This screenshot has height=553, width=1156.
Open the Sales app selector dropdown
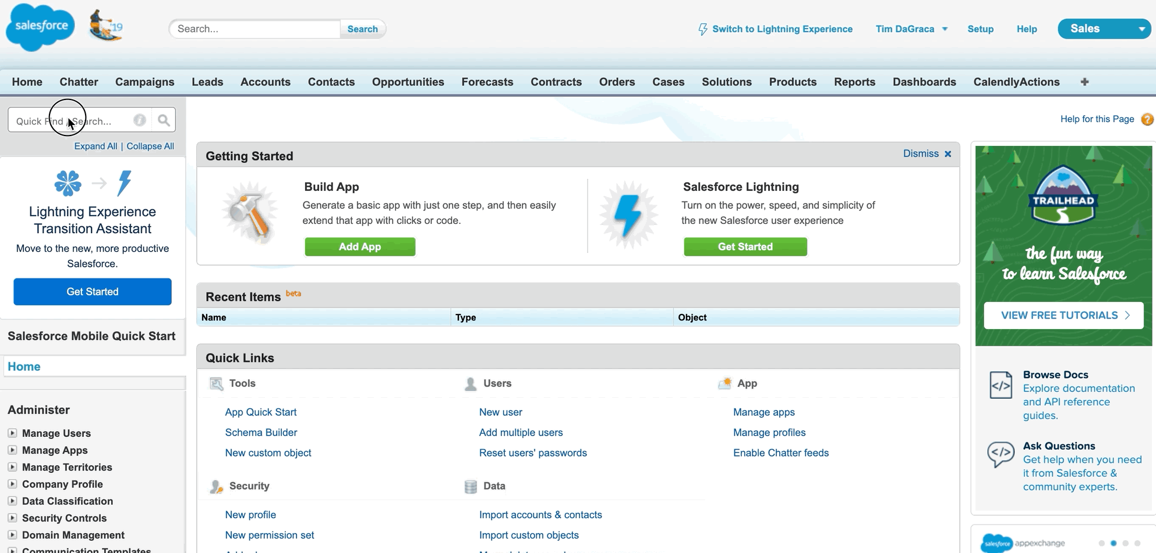(x=1104, y=28)
